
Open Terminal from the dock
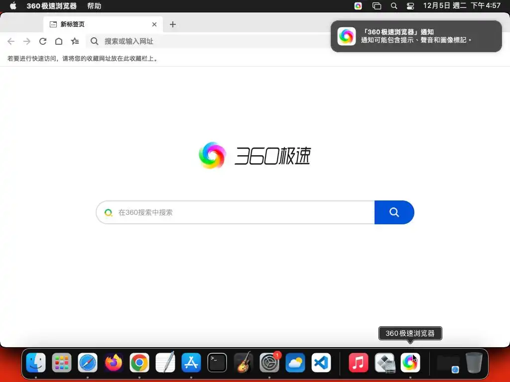click(217, 363)
